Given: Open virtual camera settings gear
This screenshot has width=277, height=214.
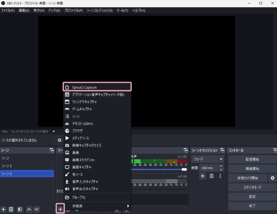Looking at the screenshot, I should click(x=273, y=178).
